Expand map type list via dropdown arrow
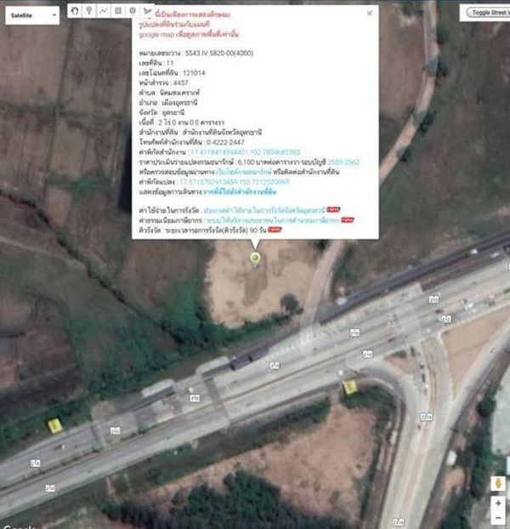Image resolution: width=510 pixels, height=529 pixels. tap(54, 15)
